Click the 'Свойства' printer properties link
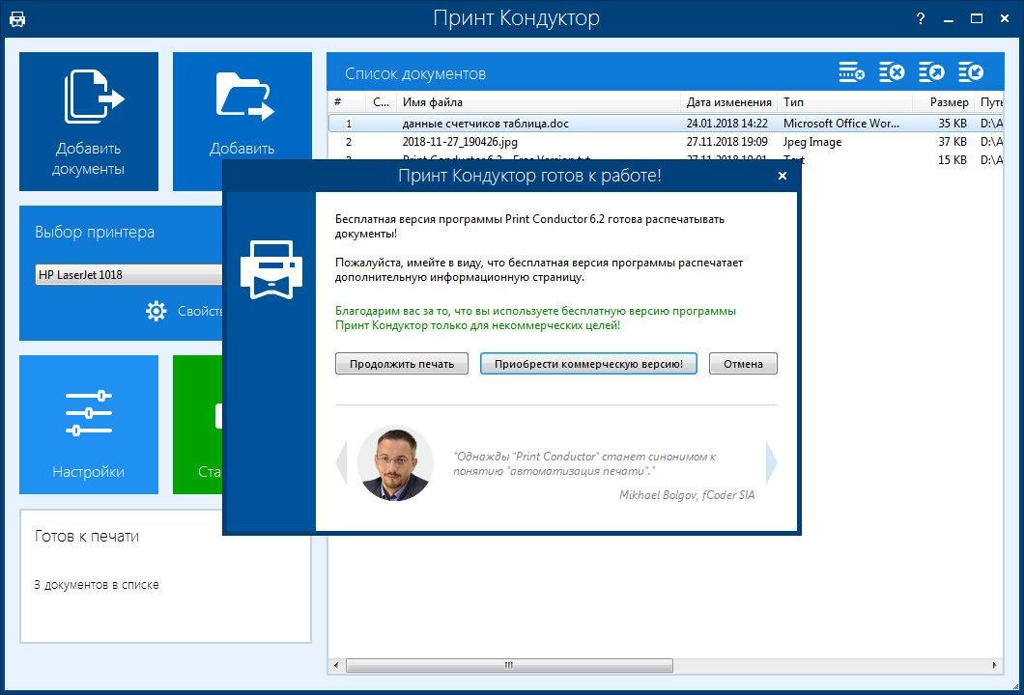Screen dimensions: 1024x695 click(x=200, y=311)
